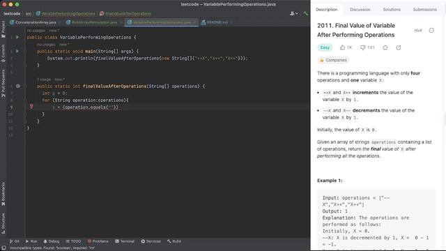Run the VariablePerformingOperations class via gutter arrow

coord(17,37)
